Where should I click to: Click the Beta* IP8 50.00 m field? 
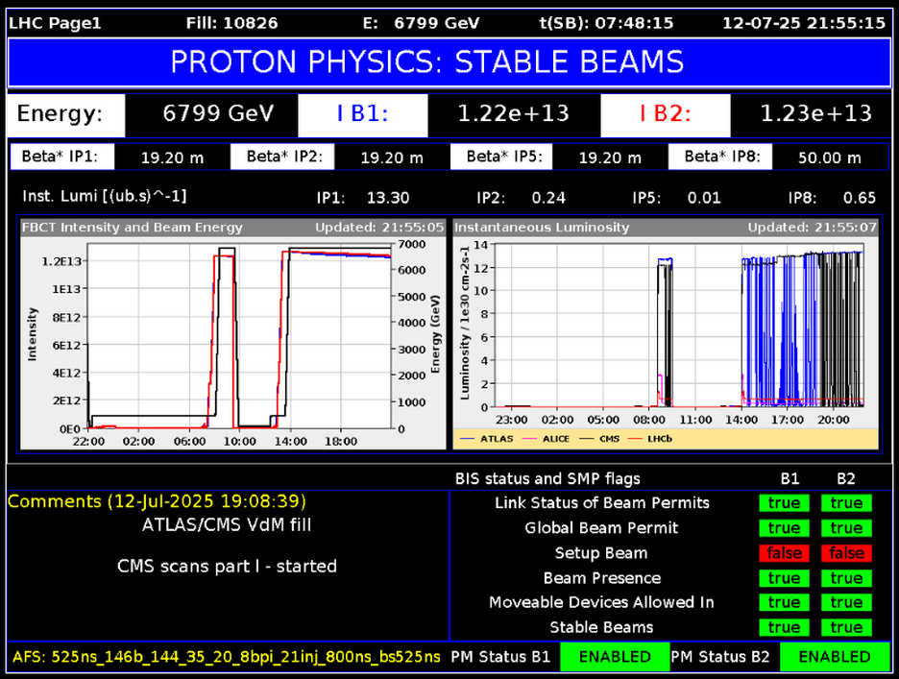coord(829,158)
